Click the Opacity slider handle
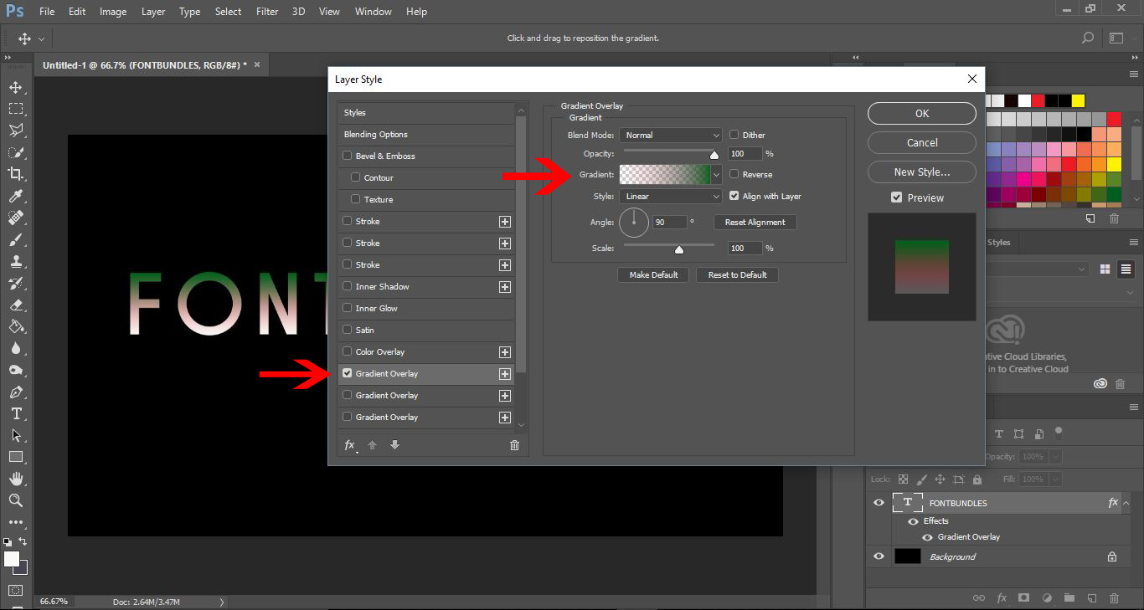The image size is (1144, 610). click(714, 155)
